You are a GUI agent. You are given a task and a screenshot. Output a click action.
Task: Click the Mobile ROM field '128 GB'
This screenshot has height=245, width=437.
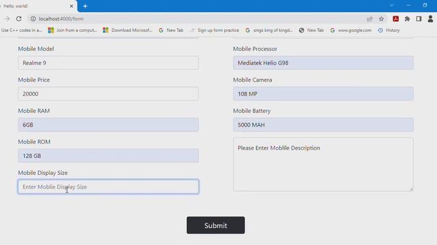109,156
